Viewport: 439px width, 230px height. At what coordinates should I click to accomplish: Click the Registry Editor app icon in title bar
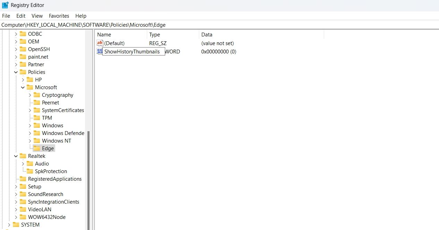(x=5, y=5)
